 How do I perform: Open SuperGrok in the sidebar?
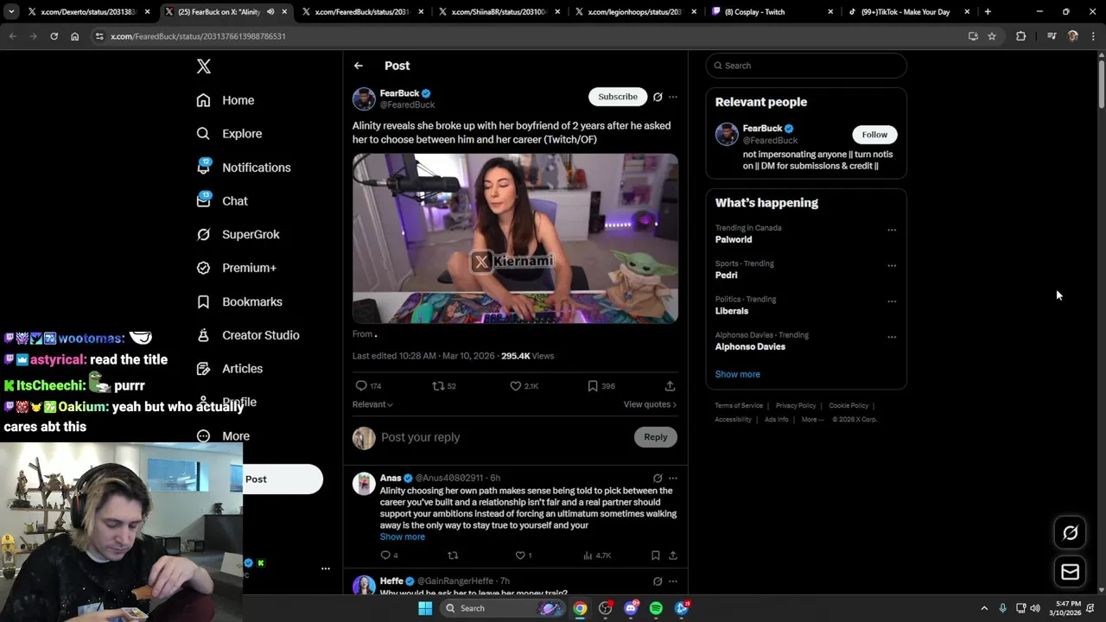click(x=238, y=235)
